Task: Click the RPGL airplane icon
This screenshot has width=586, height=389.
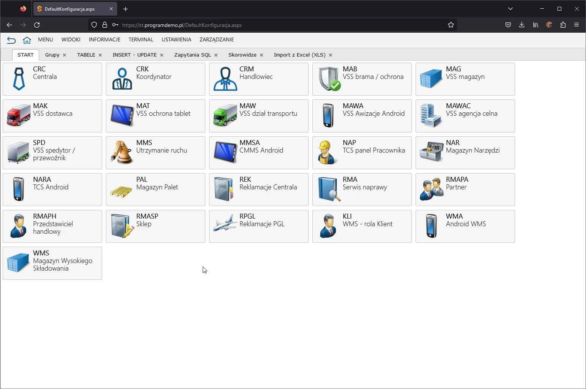Action: pyautogui.click(x=225, y=226)
